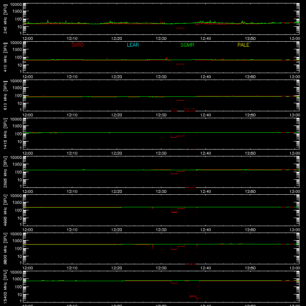Screen dimensions: 306x306
Task: Click the 12:10 time label below 4995 MHz plot
Action: pos(72,230)
